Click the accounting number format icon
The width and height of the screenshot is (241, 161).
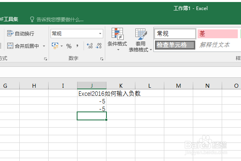(55, 46)
